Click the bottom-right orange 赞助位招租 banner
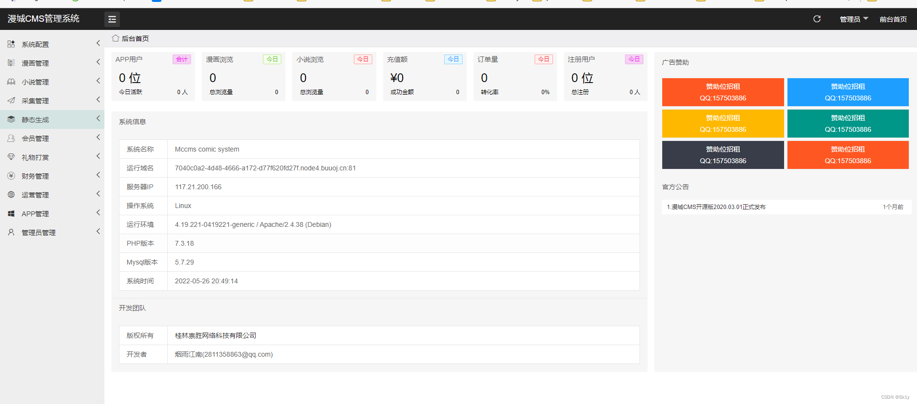 (x=848, y=155)
